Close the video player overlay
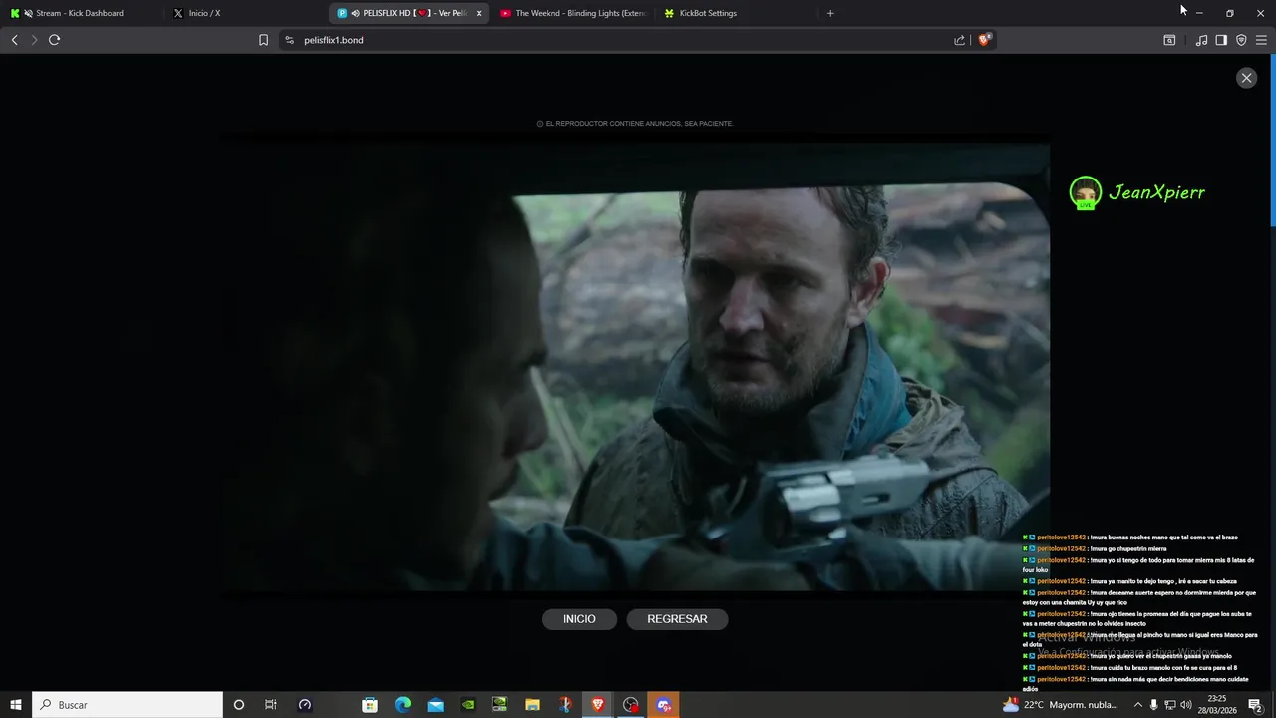 [x=1246, y=78]
